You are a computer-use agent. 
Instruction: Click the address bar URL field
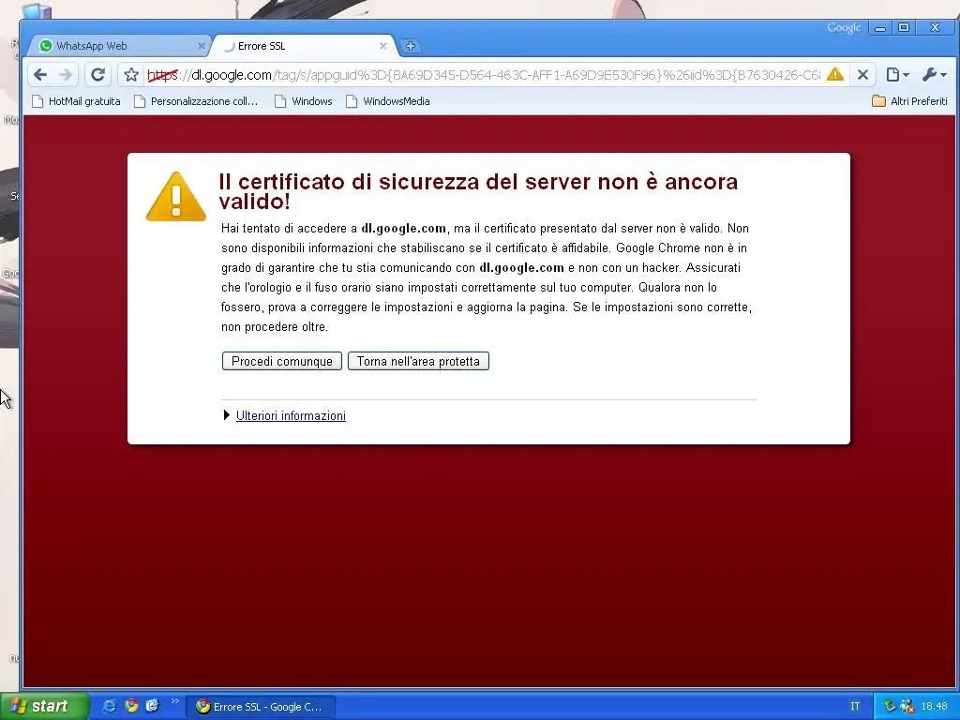[x=484, y=75]
